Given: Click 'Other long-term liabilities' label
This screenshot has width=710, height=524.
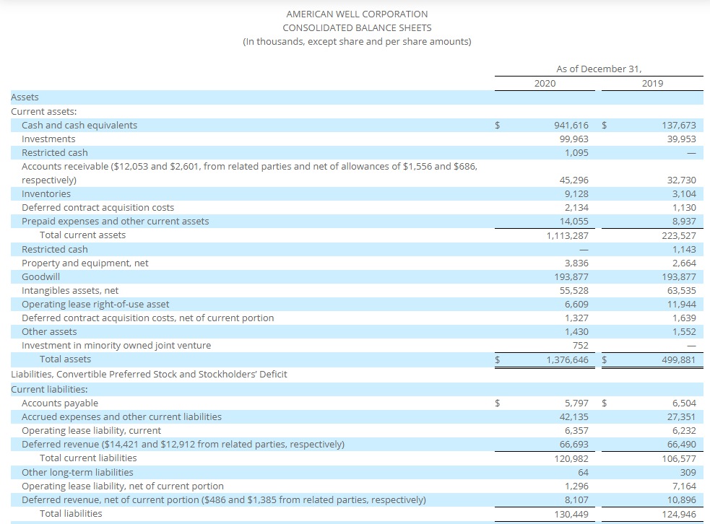Looking at the screenshot, I should (x=77, y=473).
